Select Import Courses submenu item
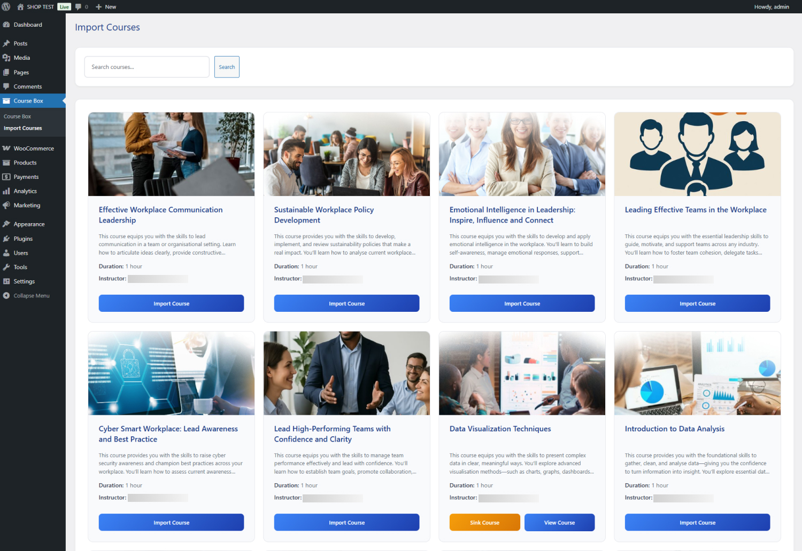 23,128
